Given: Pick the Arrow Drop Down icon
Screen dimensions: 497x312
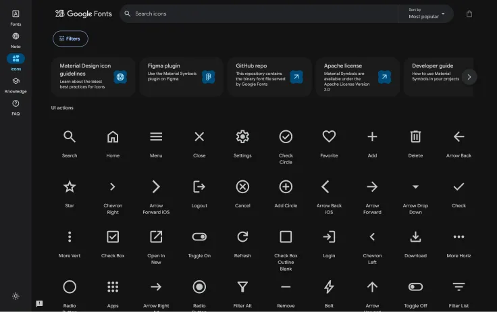Looking at the screenshot, I should click(x=415, y=187).
